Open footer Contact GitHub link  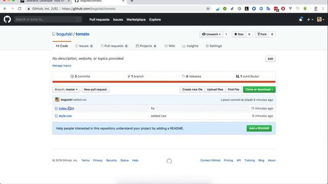(x=210, y=160)
